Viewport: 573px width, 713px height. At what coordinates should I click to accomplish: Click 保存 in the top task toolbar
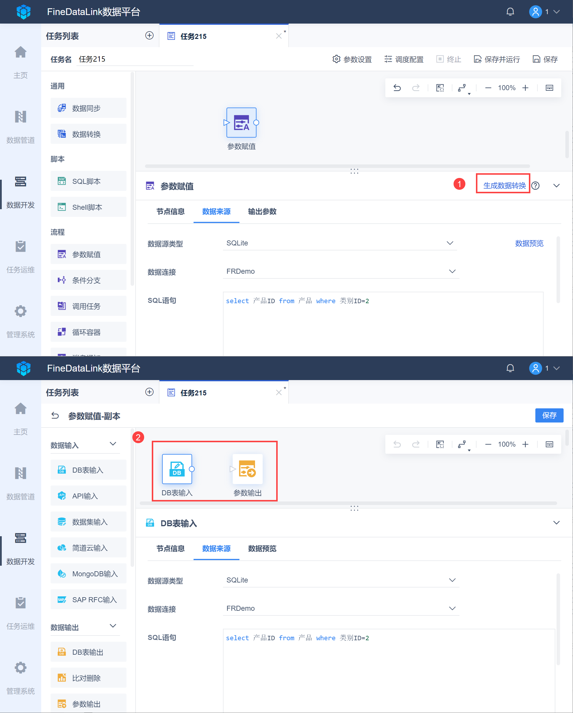tap(545, 59)
